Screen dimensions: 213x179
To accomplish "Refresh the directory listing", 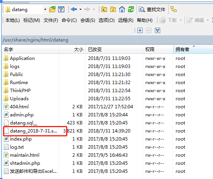I will coord(131,10).
